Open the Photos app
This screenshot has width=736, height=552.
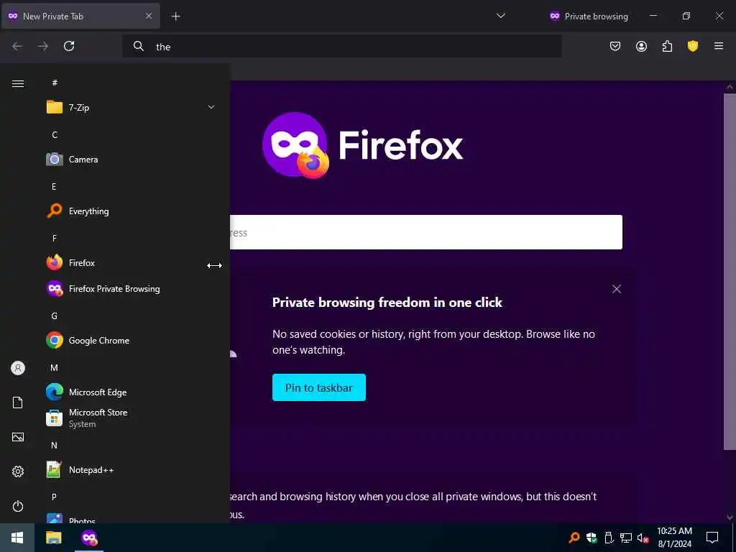131,518
